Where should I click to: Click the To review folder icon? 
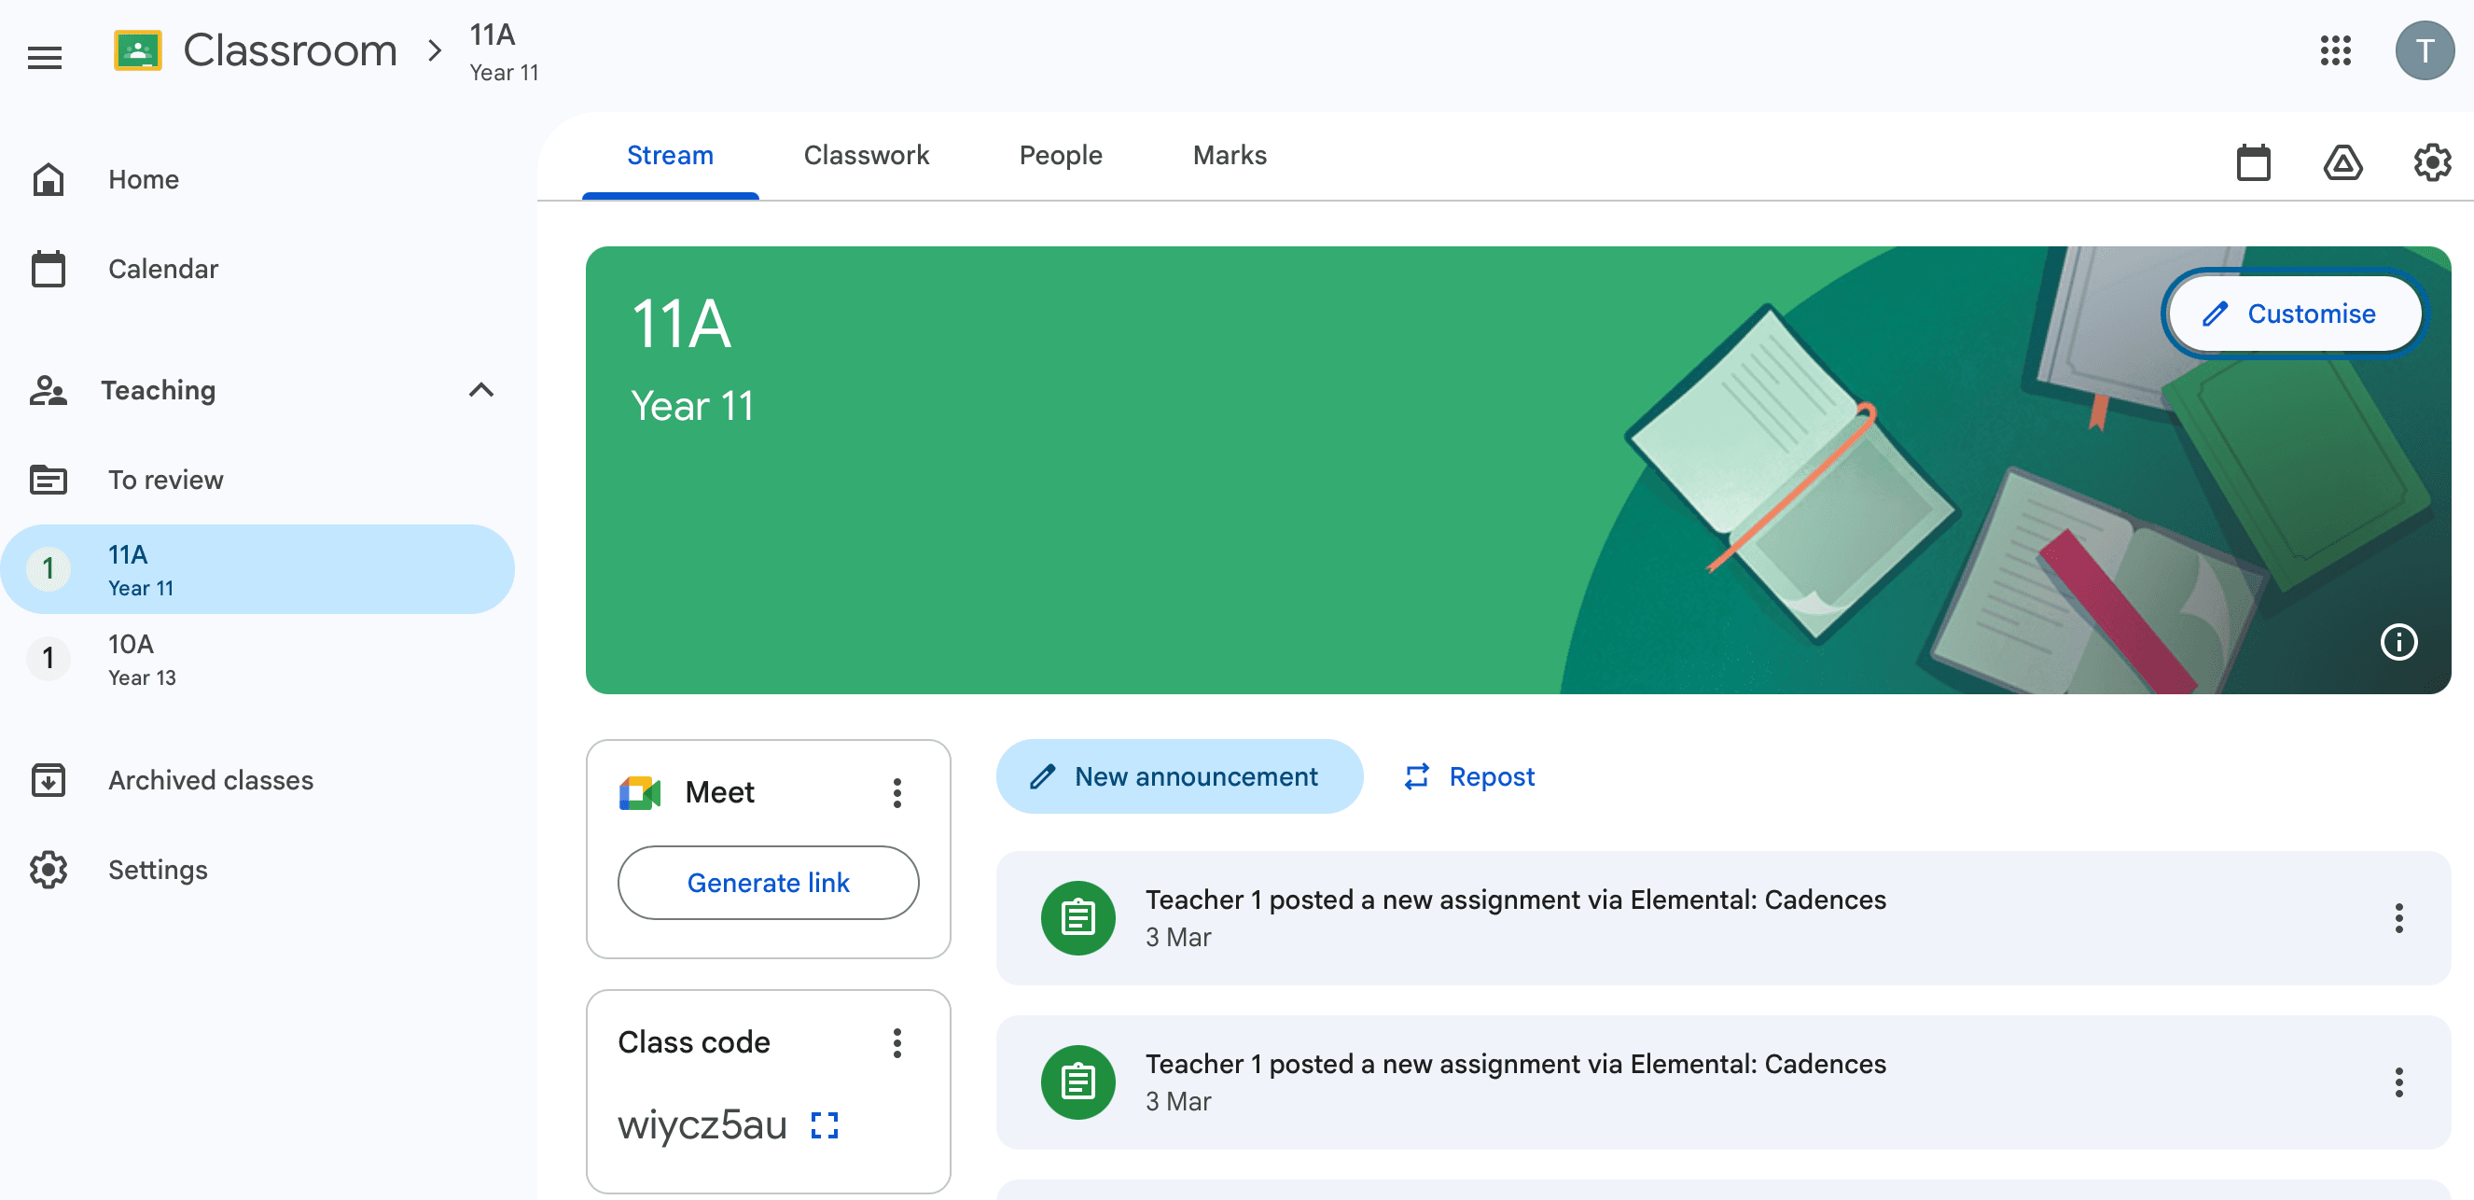(x=48, y=479)
